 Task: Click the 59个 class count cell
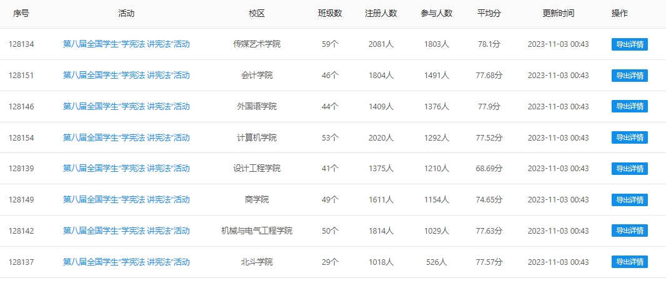(x=330, y=44)
